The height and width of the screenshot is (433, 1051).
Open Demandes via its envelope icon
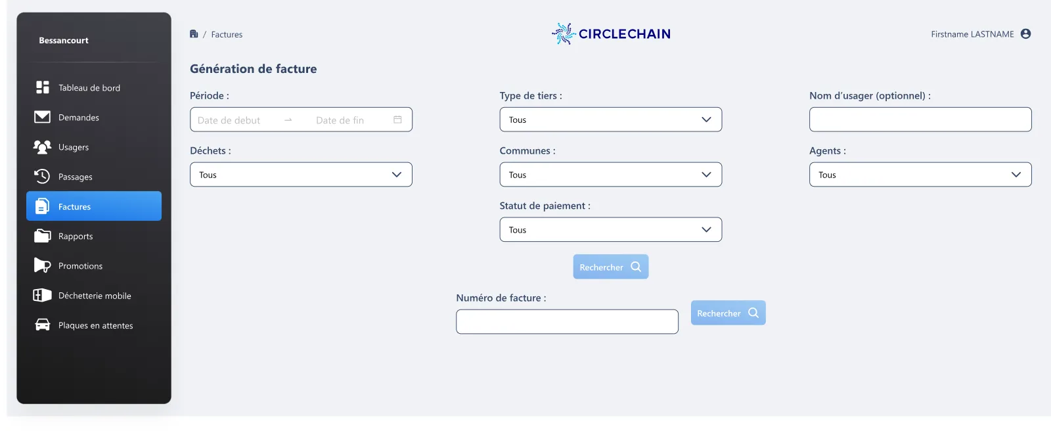[x=42, y=117]
